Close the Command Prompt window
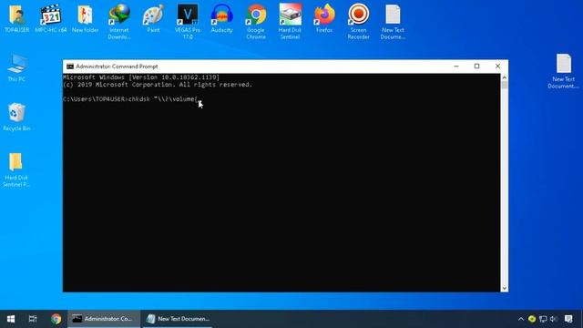Viewport: 583px width, 328px height. coord(498,67)
